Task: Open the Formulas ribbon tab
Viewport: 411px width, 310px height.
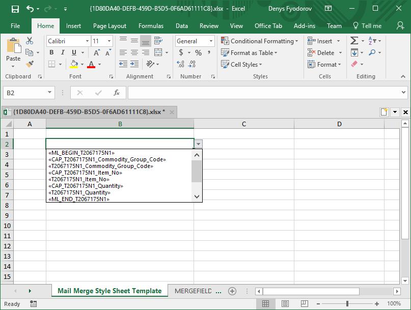Action: click(x=151, y=26)
